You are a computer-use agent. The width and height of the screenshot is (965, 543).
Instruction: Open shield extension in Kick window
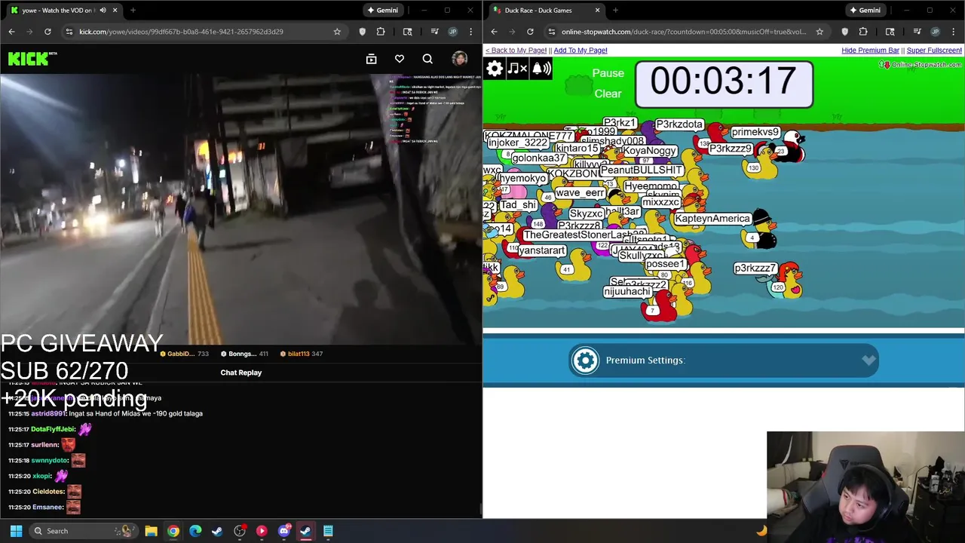coord(363,32)
